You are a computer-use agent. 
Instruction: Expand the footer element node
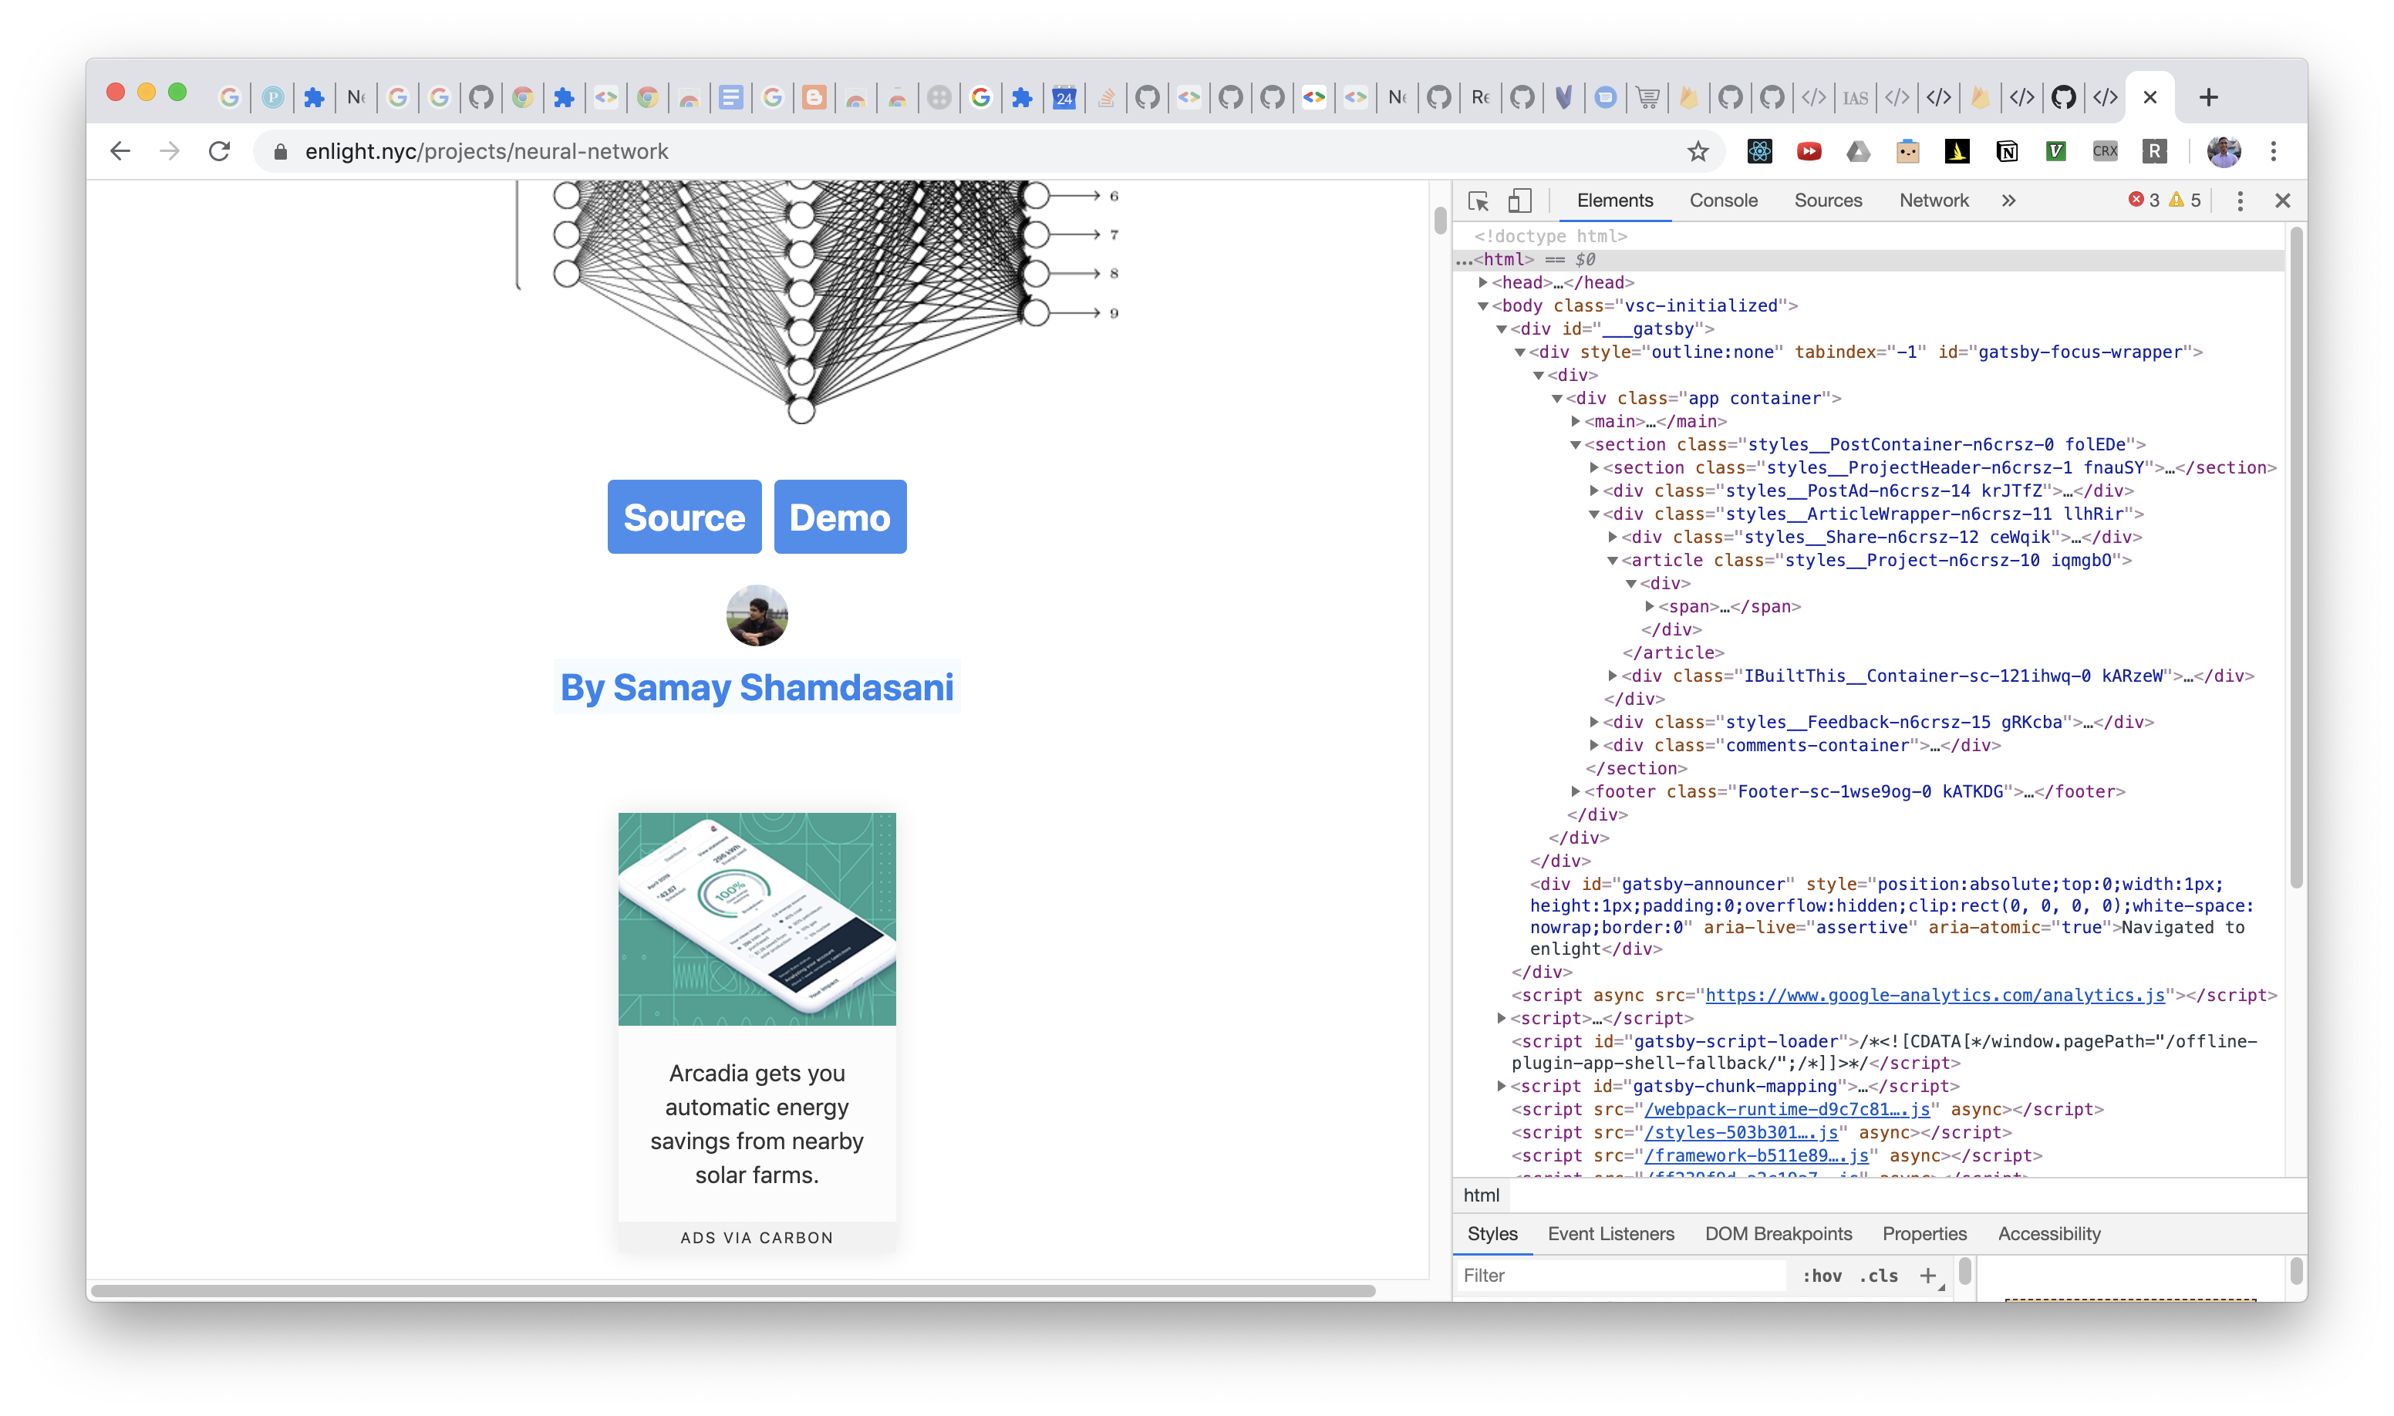(1576, 791)
